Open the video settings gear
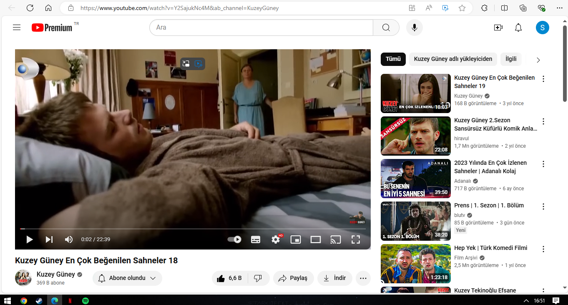568x305 pixels. [276, 239]
